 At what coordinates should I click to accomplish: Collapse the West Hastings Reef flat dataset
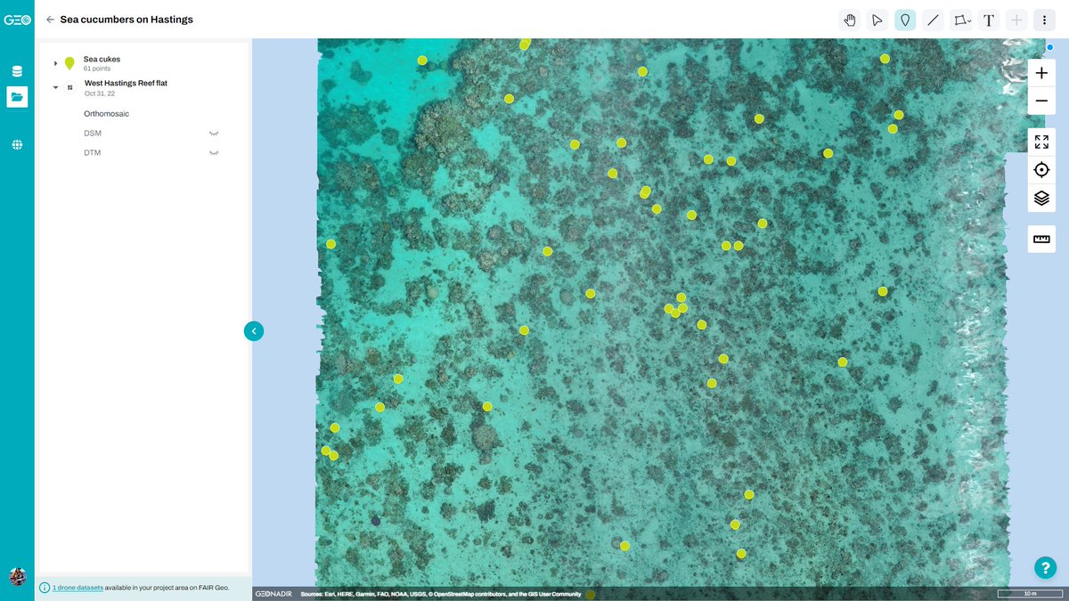point(55,87)
